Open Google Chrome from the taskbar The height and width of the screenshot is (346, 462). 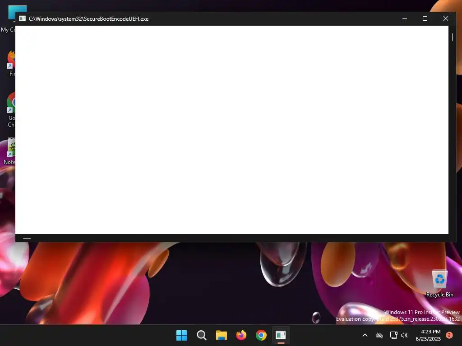pyautogui.click(x=261, y=335)
